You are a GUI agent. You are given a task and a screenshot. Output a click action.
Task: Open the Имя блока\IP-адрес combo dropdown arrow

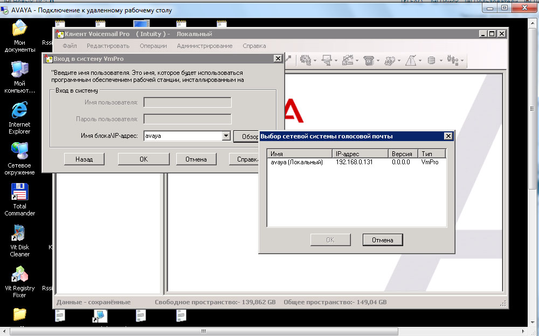226,136
